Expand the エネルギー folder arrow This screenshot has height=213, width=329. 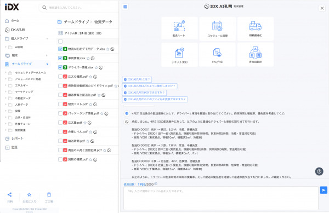5,85
